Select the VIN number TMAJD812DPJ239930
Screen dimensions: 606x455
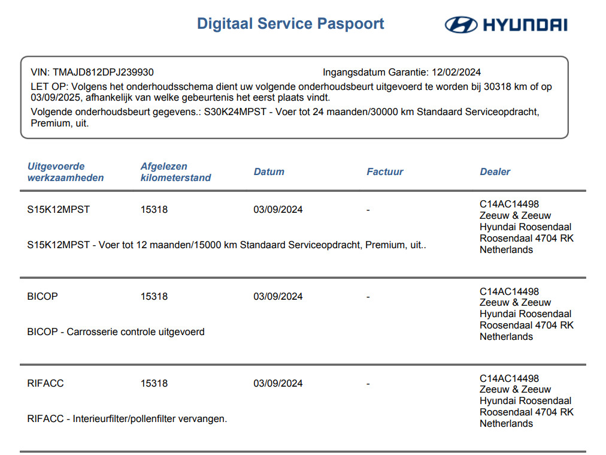tap(103, 73)
